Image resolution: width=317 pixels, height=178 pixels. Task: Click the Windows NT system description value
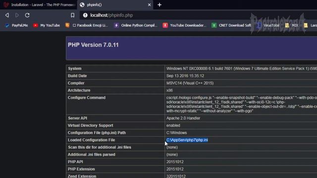point(242,68)
